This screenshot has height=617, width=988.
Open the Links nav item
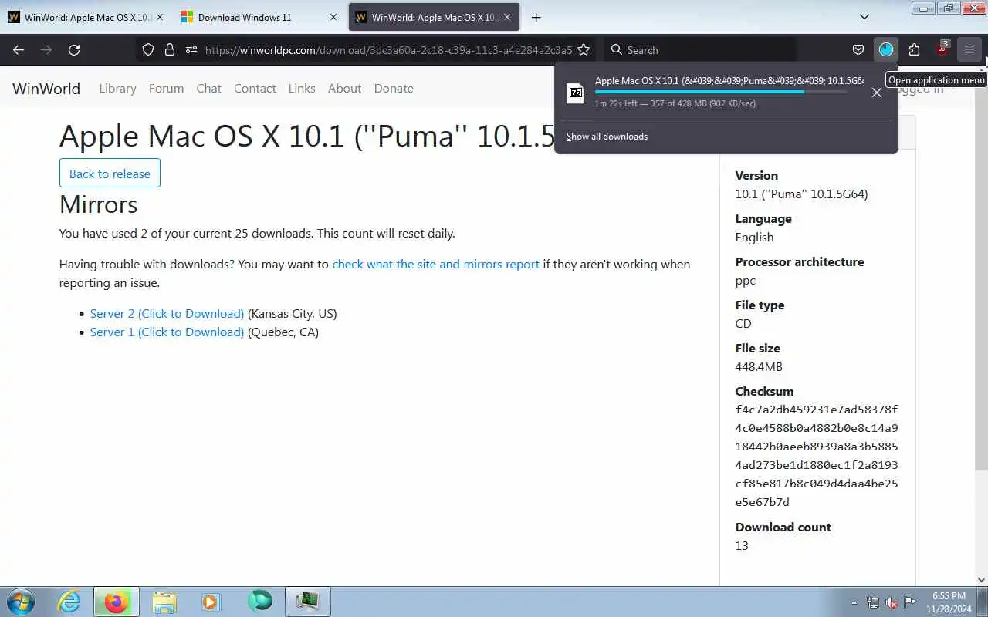[x=302, y=89]
